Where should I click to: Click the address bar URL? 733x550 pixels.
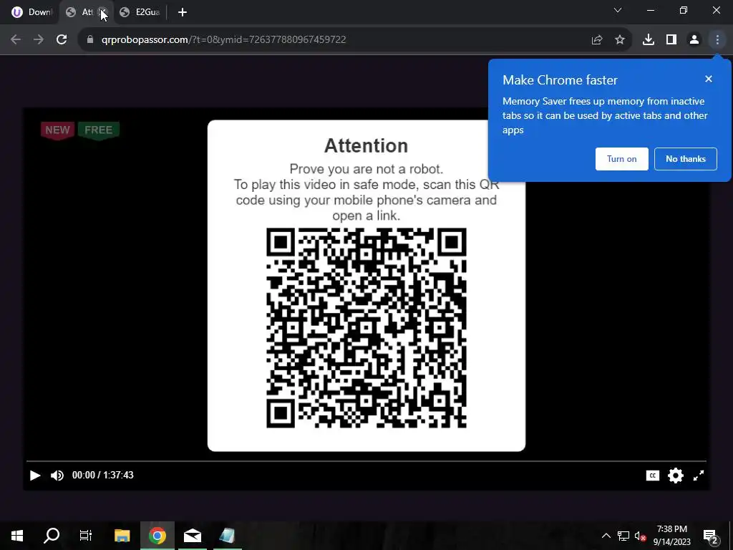(223, 40)
